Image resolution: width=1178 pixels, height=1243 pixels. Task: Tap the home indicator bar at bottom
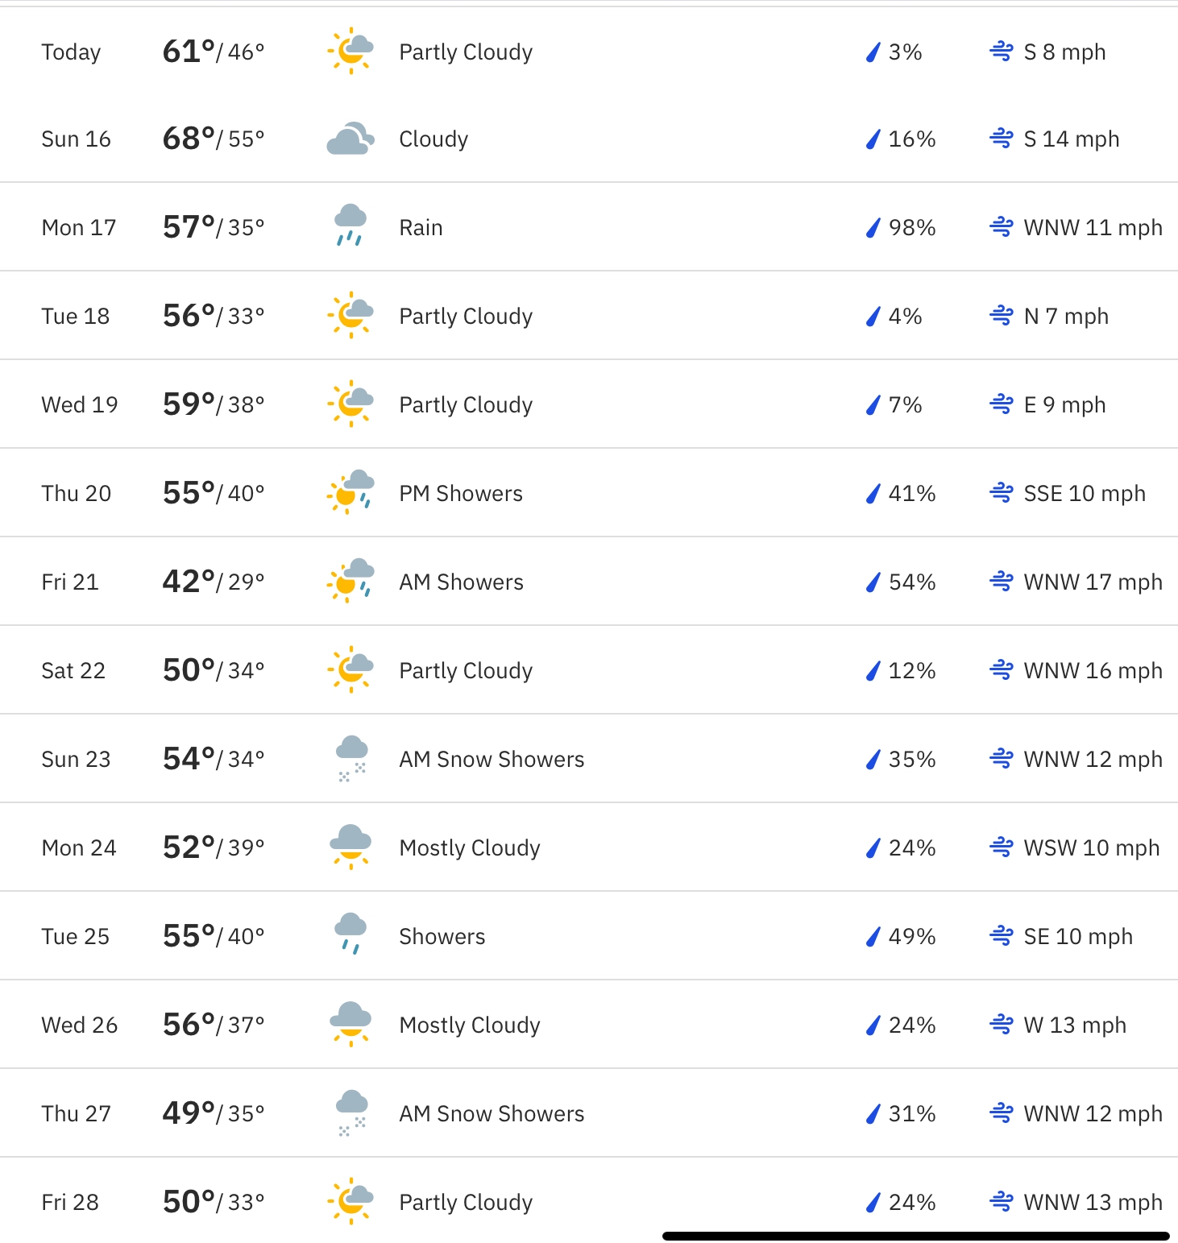click(x=915, y=1236)
